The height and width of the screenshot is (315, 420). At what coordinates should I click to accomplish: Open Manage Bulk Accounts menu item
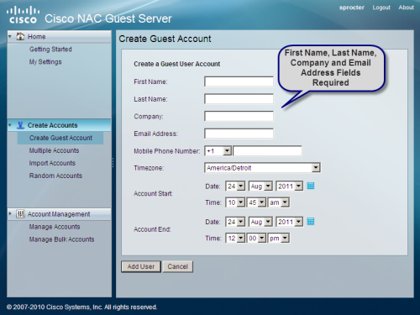click(x=61, y=239)
